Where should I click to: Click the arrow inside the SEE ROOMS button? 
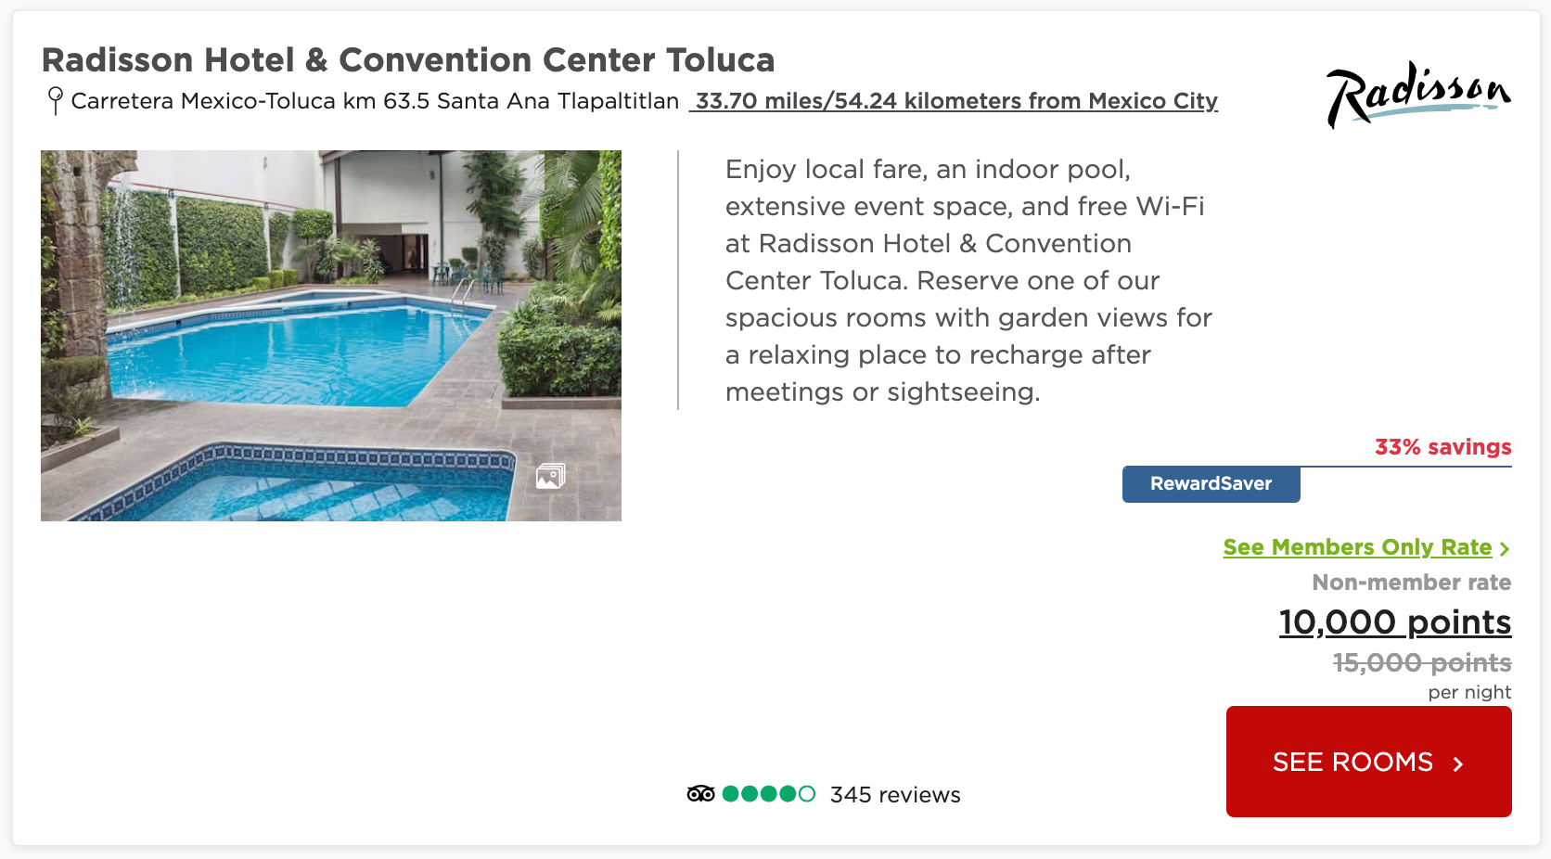click(1458, 763)
